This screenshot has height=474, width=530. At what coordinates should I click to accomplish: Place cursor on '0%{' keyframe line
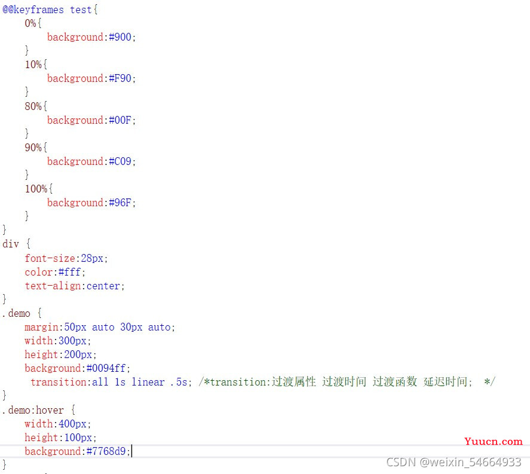[33, 23]
